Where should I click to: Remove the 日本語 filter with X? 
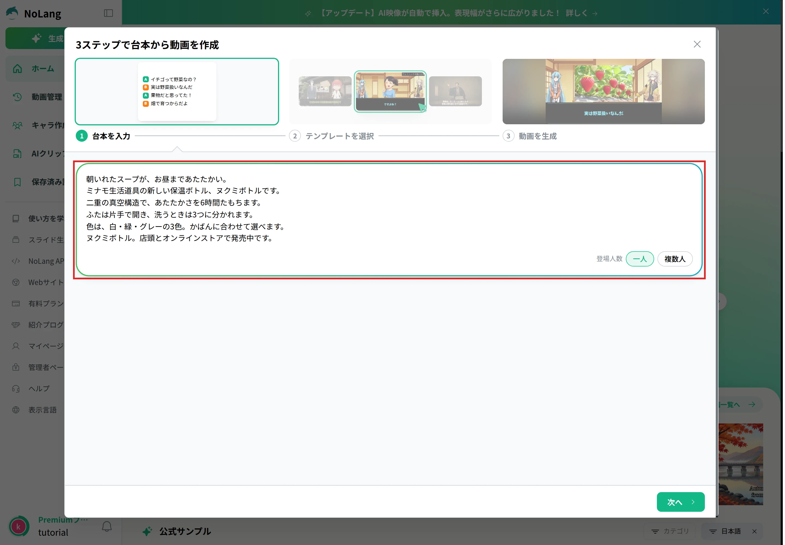click(x=754, y=531)
